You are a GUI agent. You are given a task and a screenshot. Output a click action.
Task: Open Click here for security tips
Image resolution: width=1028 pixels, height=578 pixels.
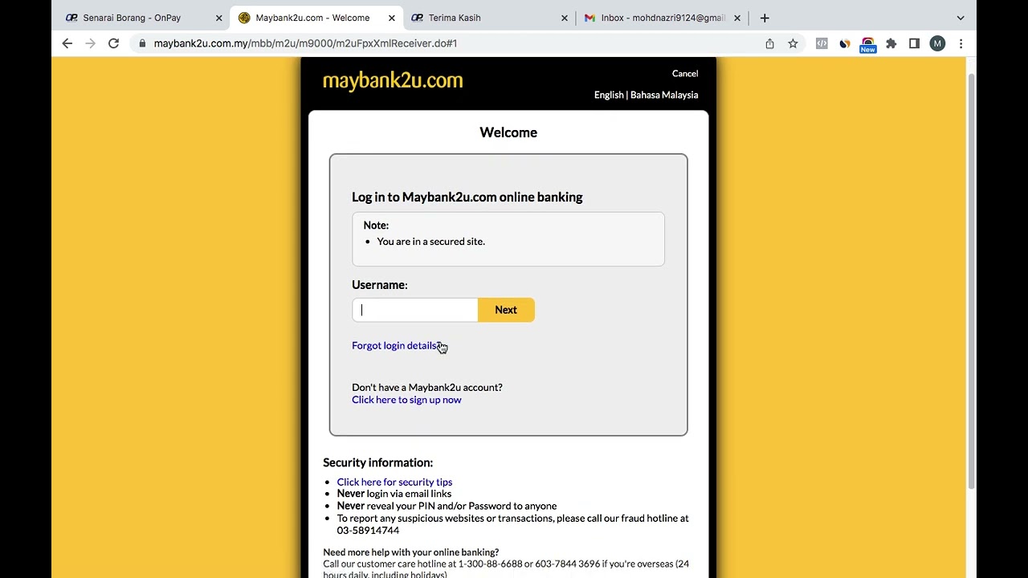click(394, 482)
